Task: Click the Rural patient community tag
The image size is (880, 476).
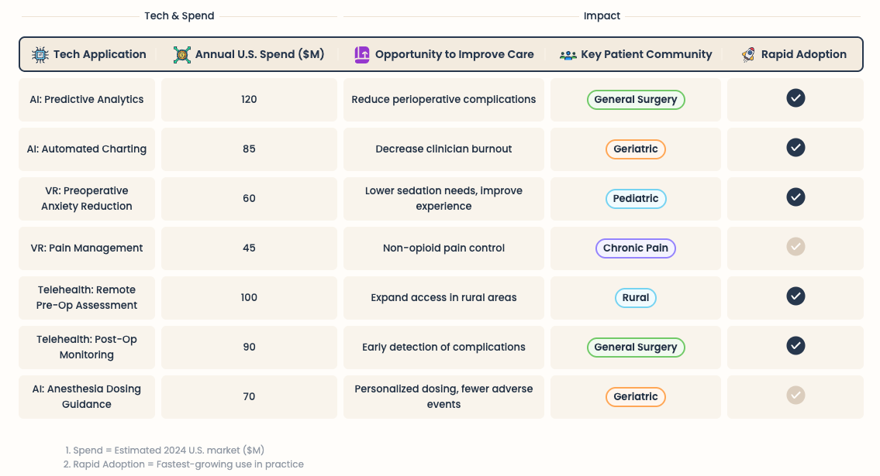Action: (635, 298)
